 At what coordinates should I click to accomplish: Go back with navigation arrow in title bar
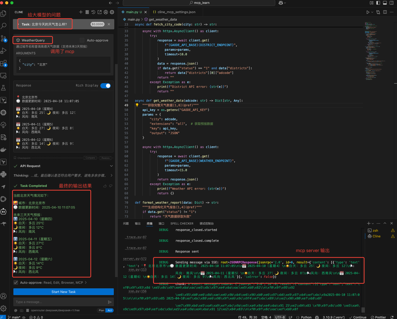click(x=111, y=3)
